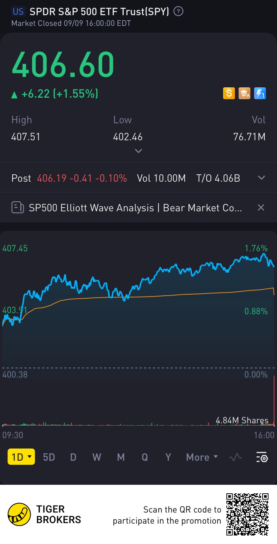Open chart settings icon
The width and height of the screenshot is (277, 544).
pyautogui.click(x=262, y=457)
